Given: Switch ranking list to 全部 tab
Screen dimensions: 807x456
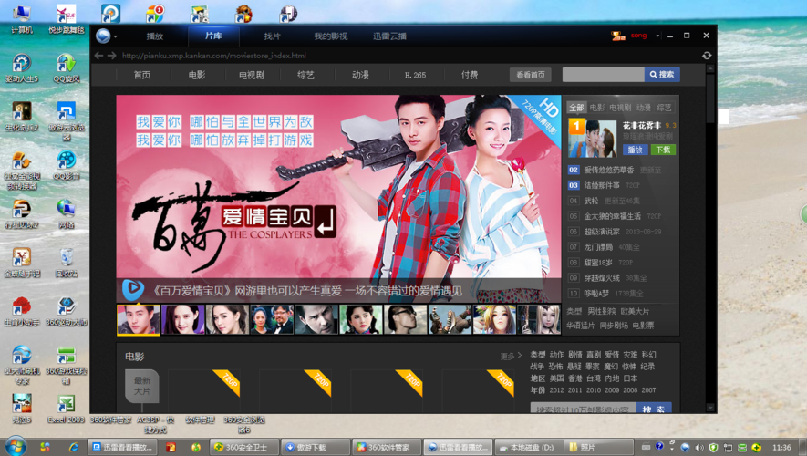Looking at the screenshot, I should 576,108.
